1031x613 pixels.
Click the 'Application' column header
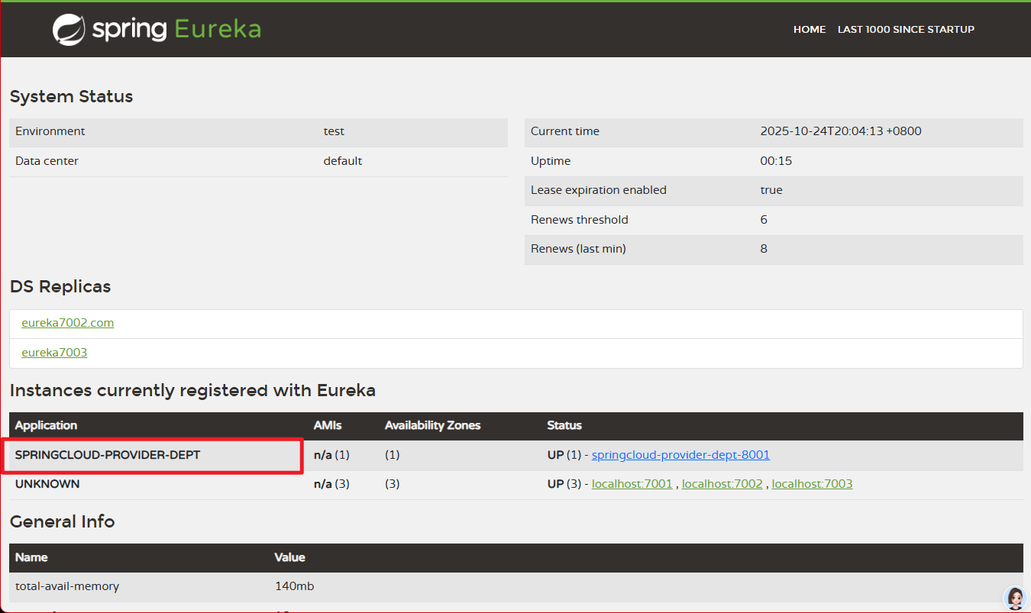tap(46, 425)
